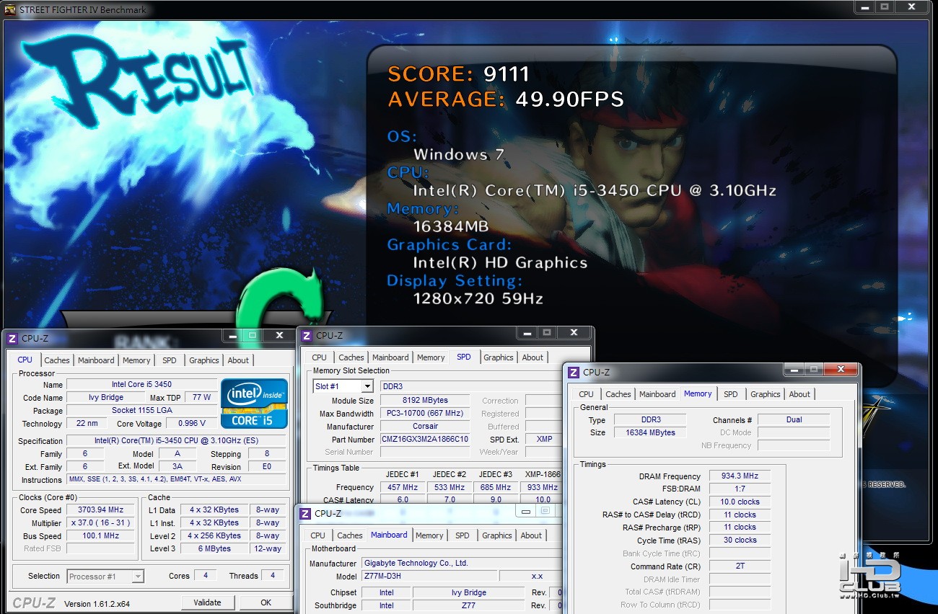
Task: Open the Graphics tab in the Memory timings window
Action: [765, 394]
